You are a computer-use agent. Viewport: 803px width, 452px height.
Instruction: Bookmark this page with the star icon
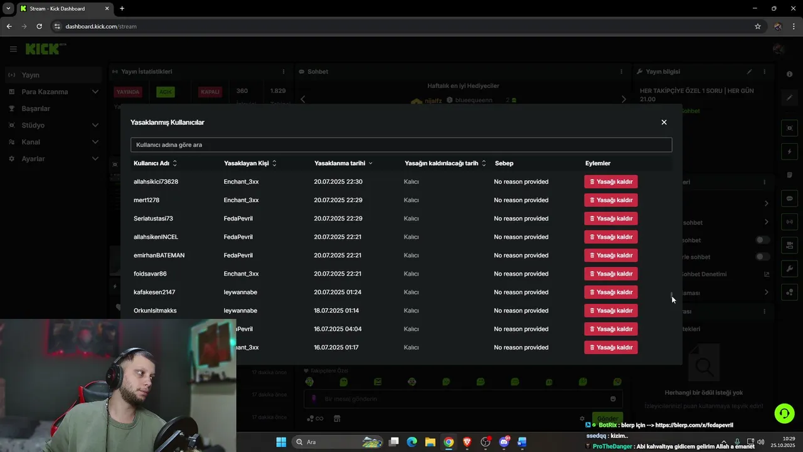[758, 26]
